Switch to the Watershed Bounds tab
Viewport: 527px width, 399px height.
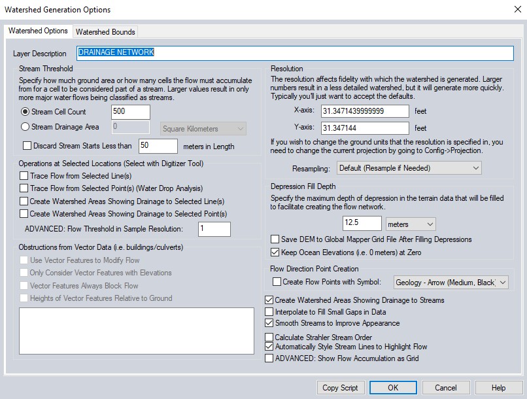tap(105, 31)
